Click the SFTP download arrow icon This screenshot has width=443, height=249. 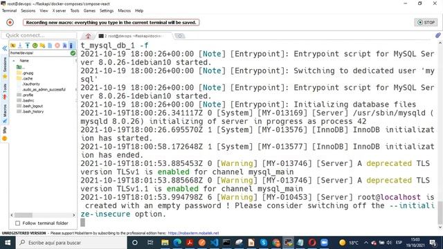pos(20,46)
